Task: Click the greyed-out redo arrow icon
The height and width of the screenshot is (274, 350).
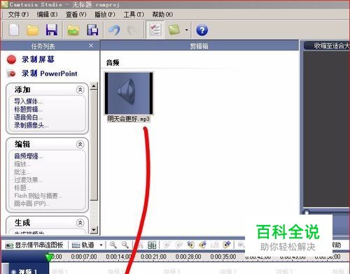Action: pyautogui.click(x=133, y=30)
